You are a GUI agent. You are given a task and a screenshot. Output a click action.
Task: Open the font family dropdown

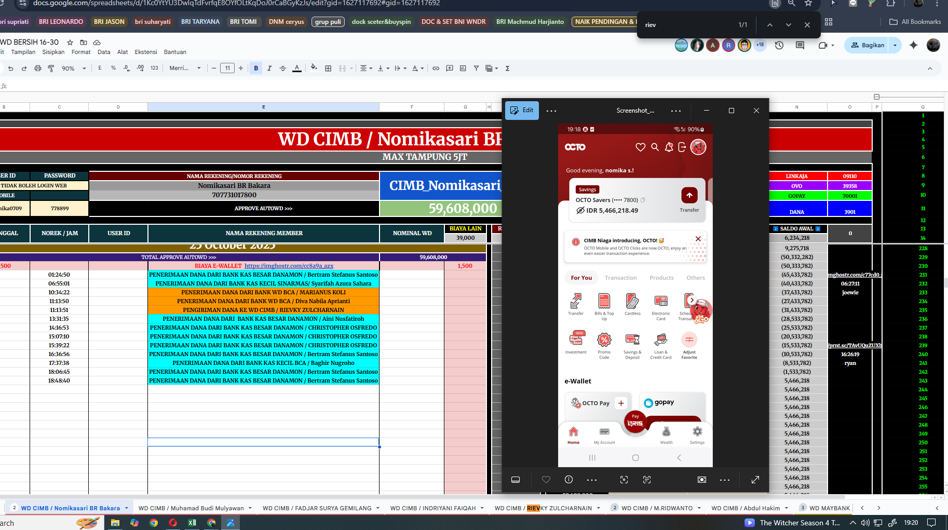(x=185, y=68)
